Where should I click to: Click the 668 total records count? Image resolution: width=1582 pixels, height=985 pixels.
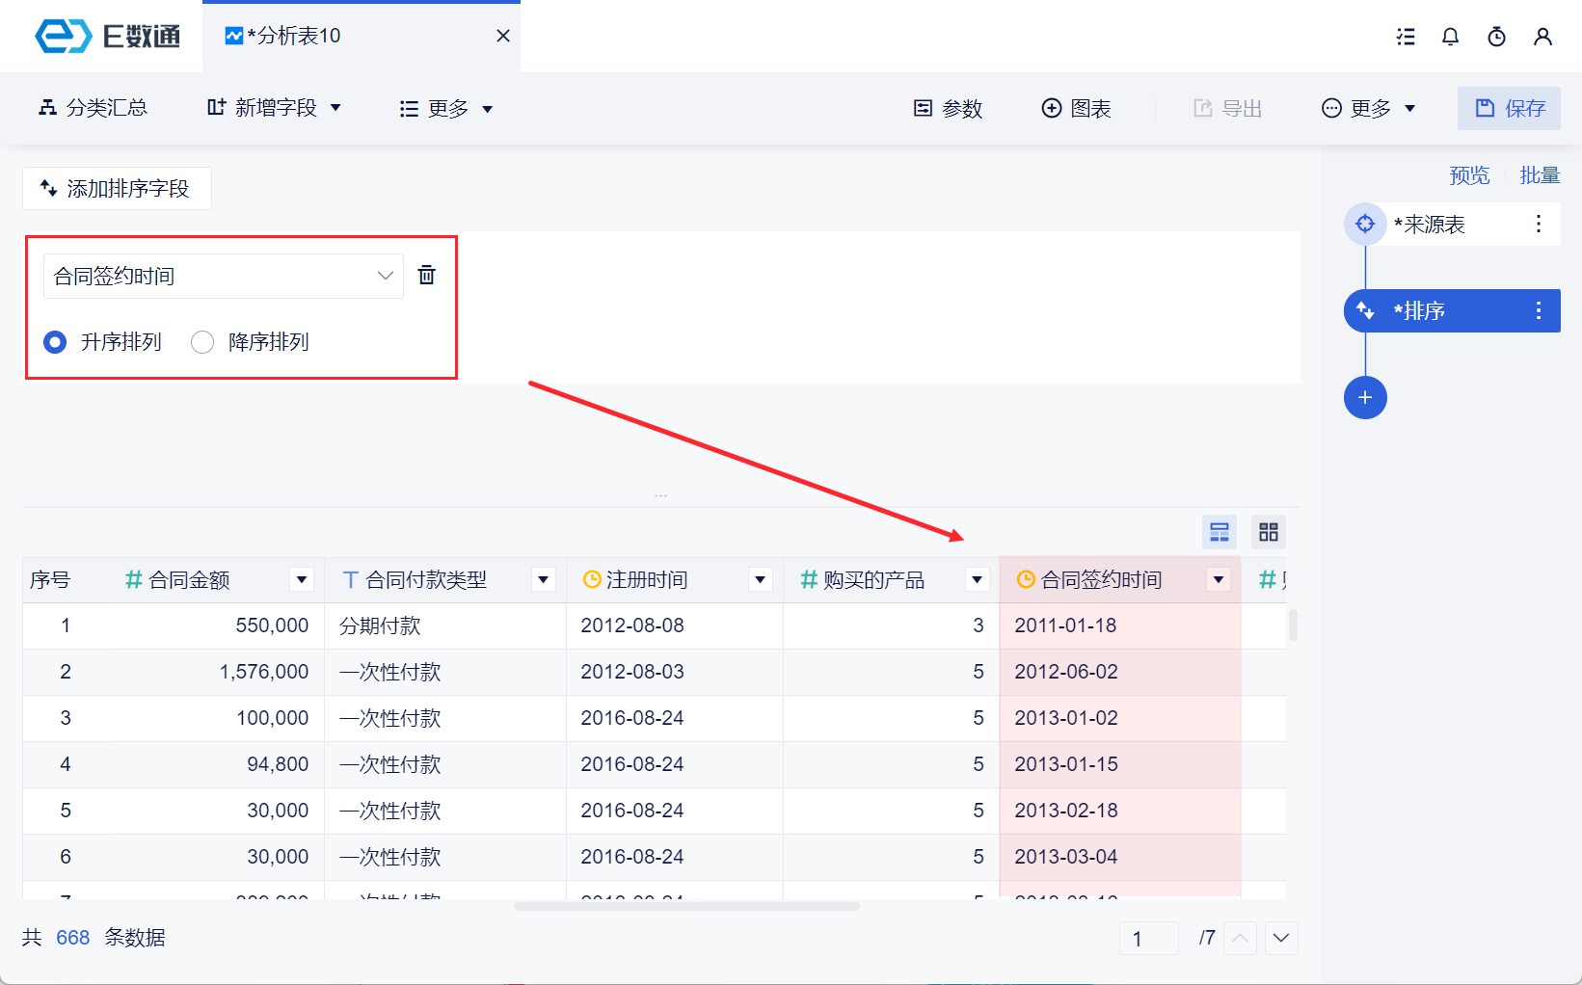(73, 938)
